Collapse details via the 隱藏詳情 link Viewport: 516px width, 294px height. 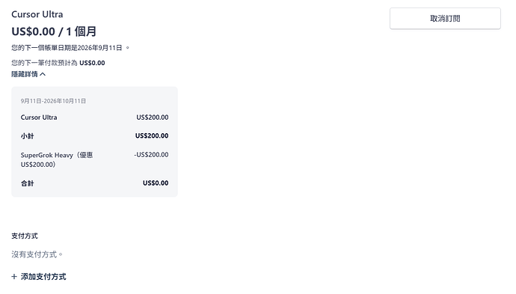pos(25,74)
